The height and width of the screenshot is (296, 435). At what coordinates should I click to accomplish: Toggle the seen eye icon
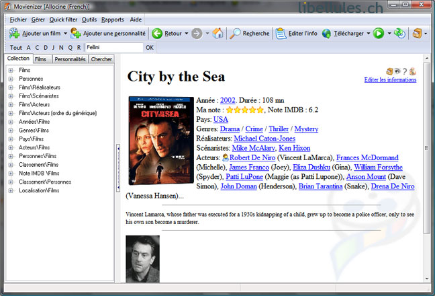(397, 71)
